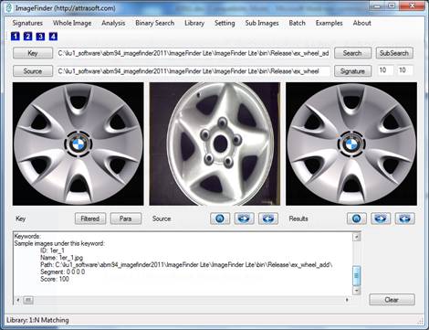429x330 pixels.
Task: Click the 'Score: 100' output line
Action: [55, 279]
